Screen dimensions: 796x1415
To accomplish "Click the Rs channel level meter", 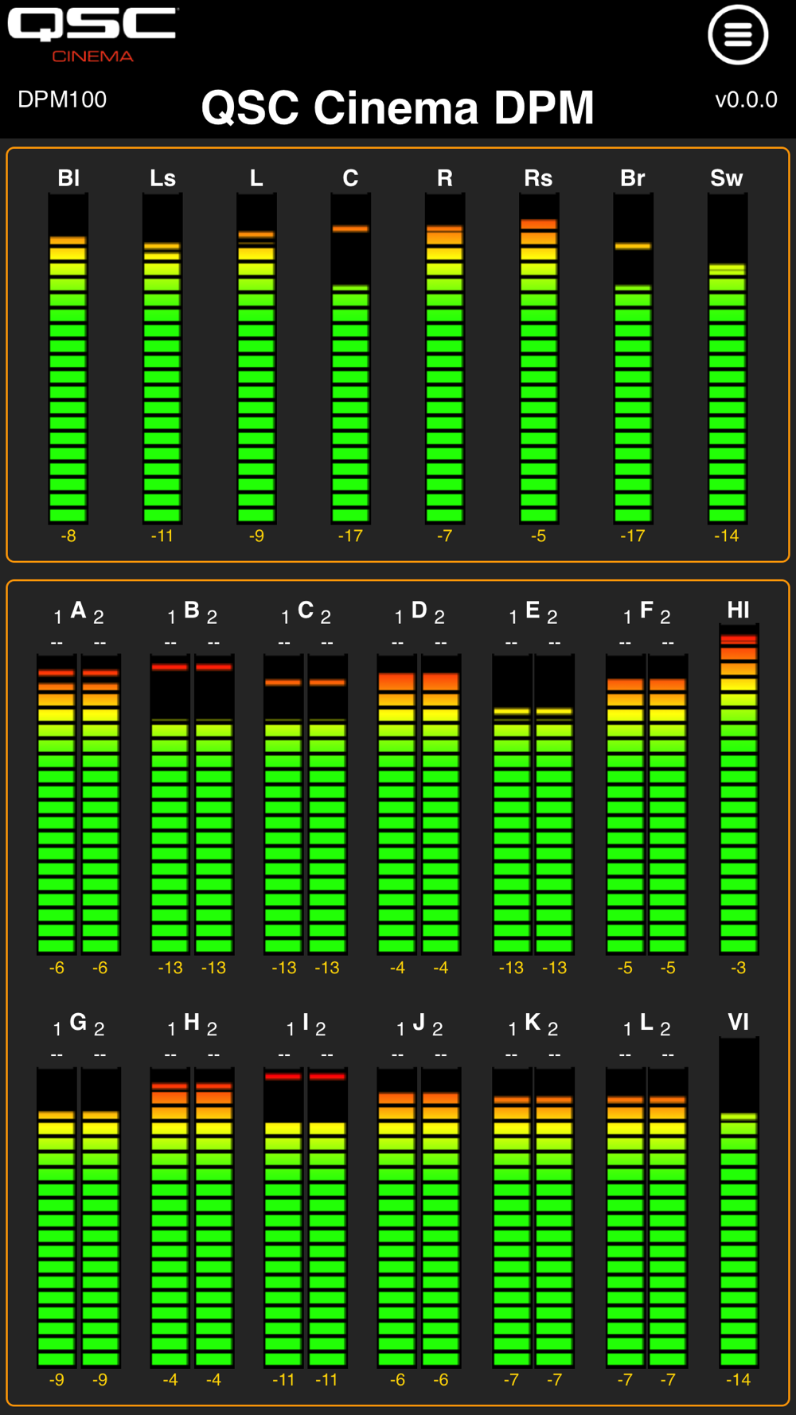I will [539, 358].
